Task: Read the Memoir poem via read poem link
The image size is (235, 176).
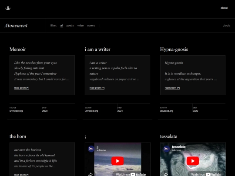Action: tap(22, 88)
